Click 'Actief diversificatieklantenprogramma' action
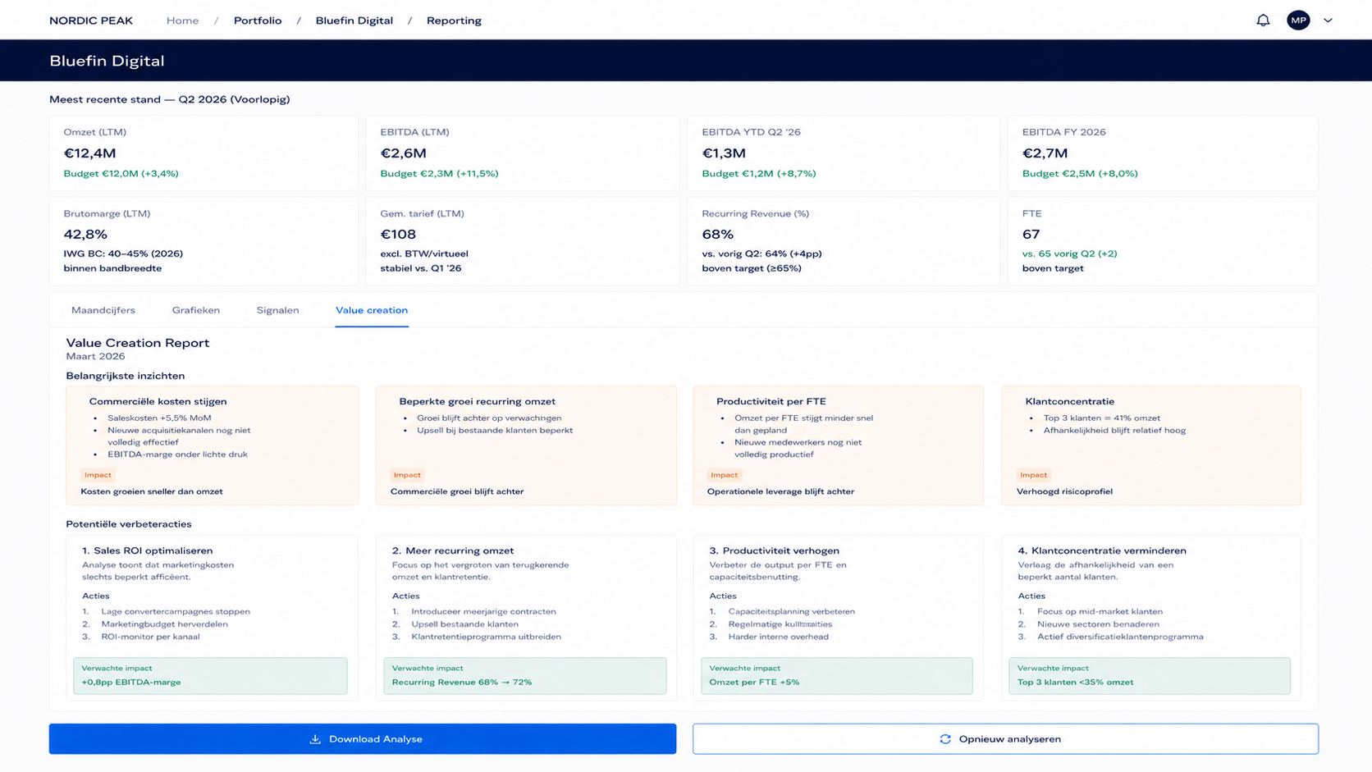This screenshot has height=772, width=1372. [x=1120, y=637]
